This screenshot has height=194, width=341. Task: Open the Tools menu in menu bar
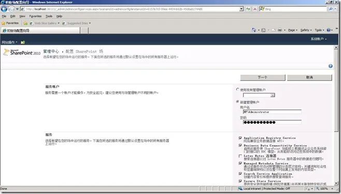coord(49,16)
